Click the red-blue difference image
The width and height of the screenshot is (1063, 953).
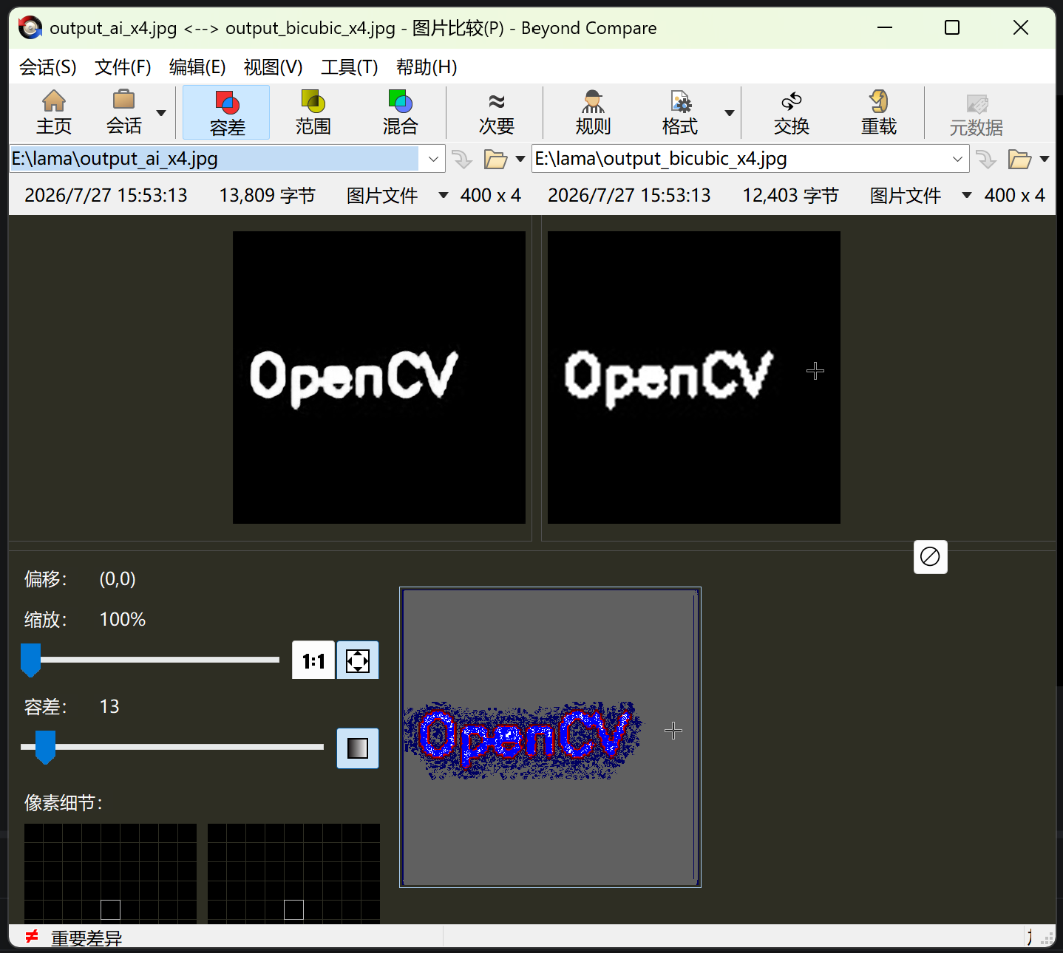pyautogui.click(x=550, y=737)
